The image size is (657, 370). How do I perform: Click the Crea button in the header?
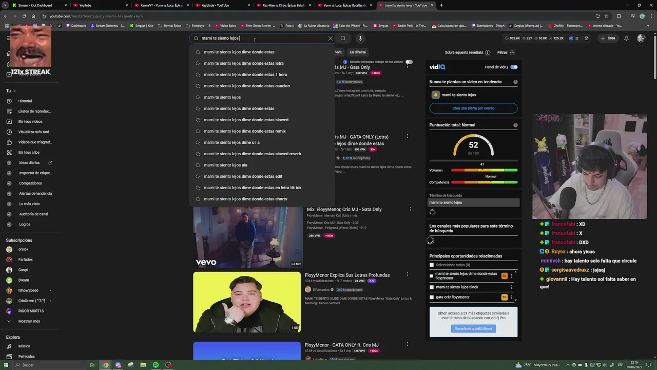point(608,38)
